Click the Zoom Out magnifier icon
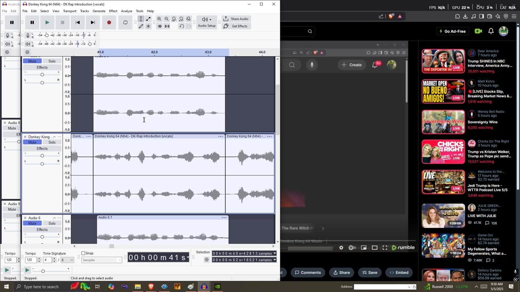This screenshot has height=292, width=520. 167,19
